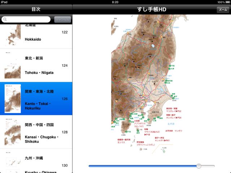Tap the 太平洋 ocean label
The image size is (231, 173).
click(171, 124)
